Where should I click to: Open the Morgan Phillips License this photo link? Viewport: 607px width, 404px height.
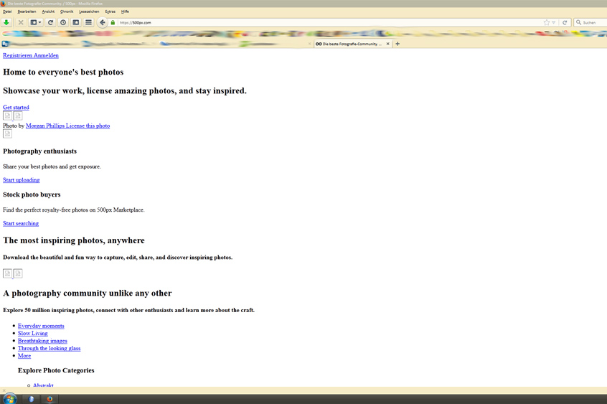click(x=67, y=126)
